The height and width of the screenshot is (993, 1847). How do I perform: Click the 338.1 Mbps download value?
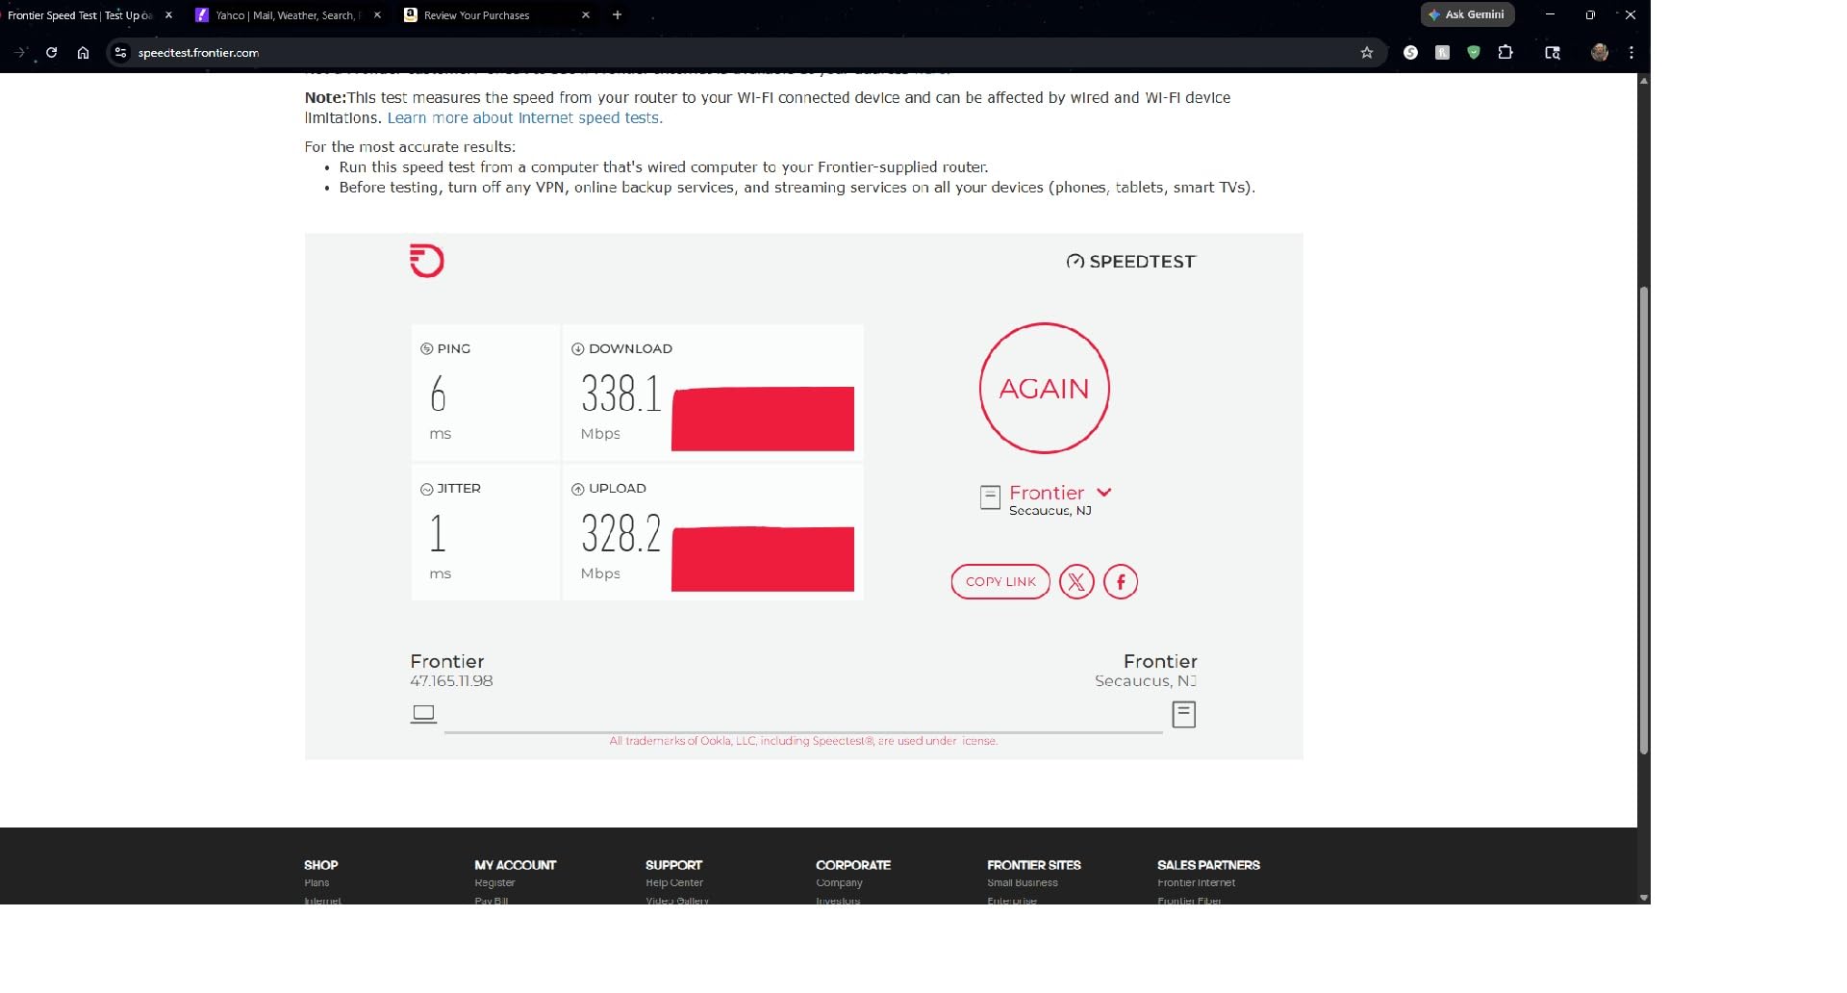point(621,394)
